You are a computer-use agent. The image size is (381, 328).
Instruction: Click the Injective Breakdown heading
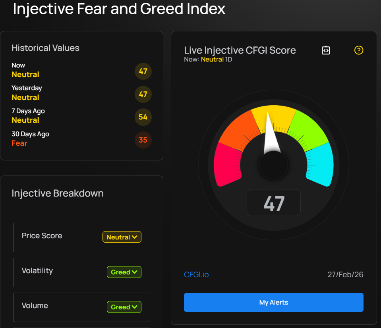58,193
